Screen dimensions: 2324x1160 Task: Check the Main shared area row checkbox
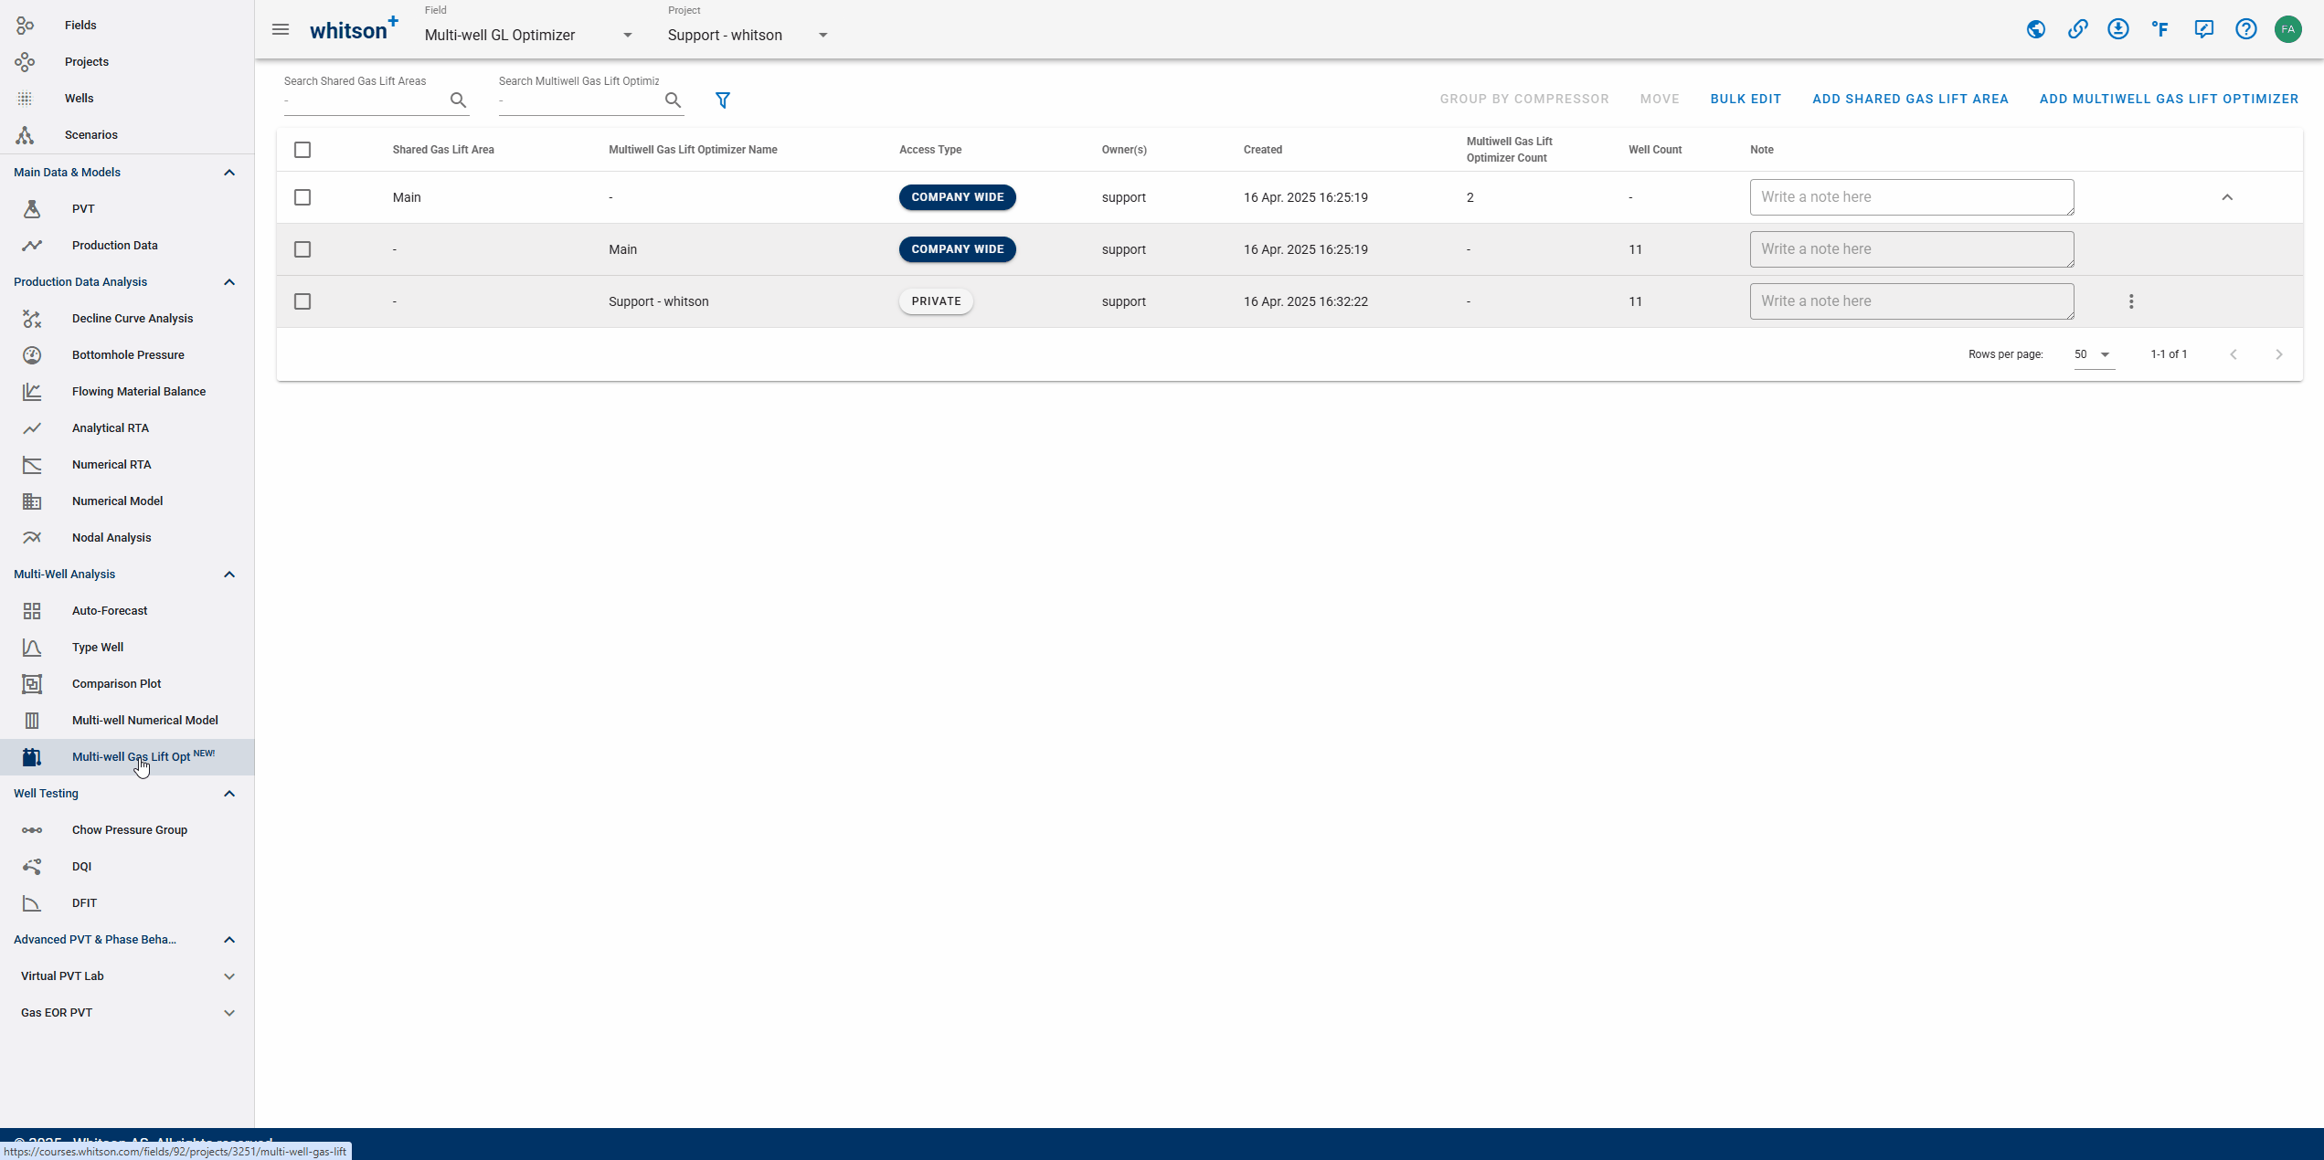point(302,197)
